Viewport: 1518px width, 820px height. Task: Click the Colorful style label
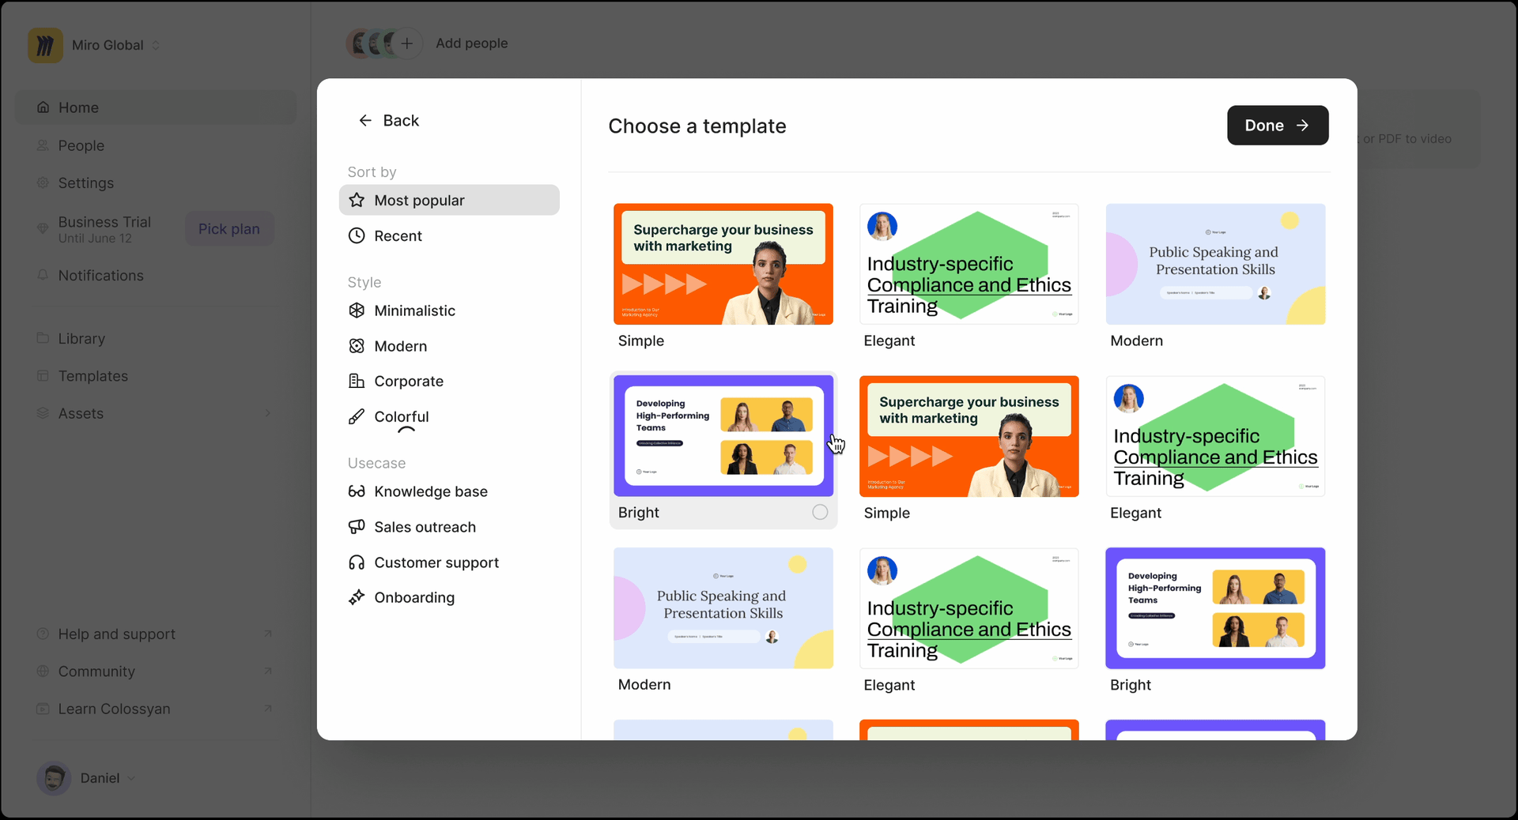402,416
